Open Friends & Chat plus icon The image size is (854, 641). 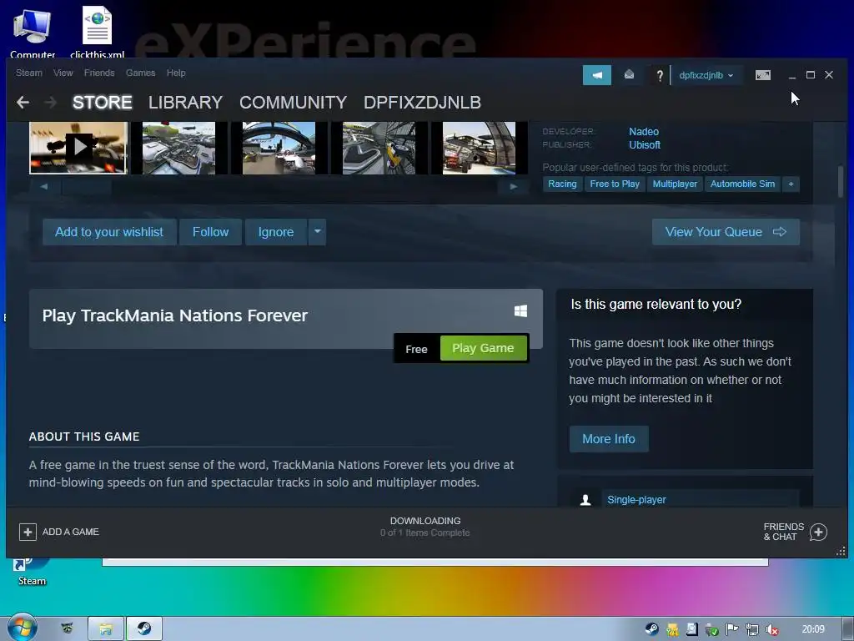(818, 532)
